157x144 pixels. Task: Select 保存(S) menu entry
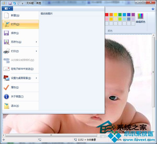[x=20, y=33]
